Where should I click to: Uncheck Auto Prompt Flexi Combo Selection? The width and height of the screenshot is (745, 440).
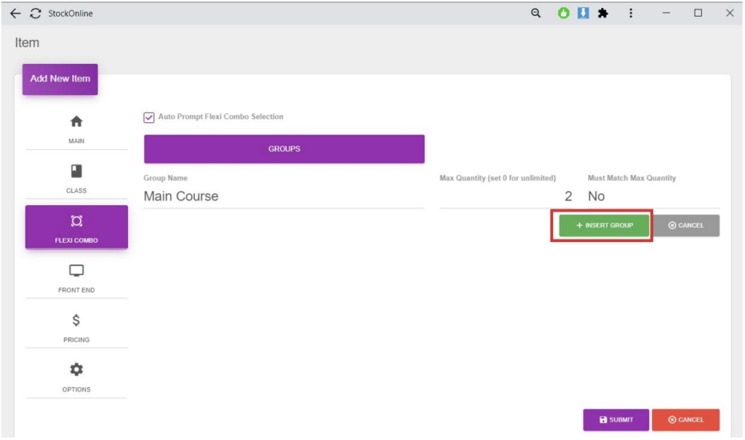(149, 117)
